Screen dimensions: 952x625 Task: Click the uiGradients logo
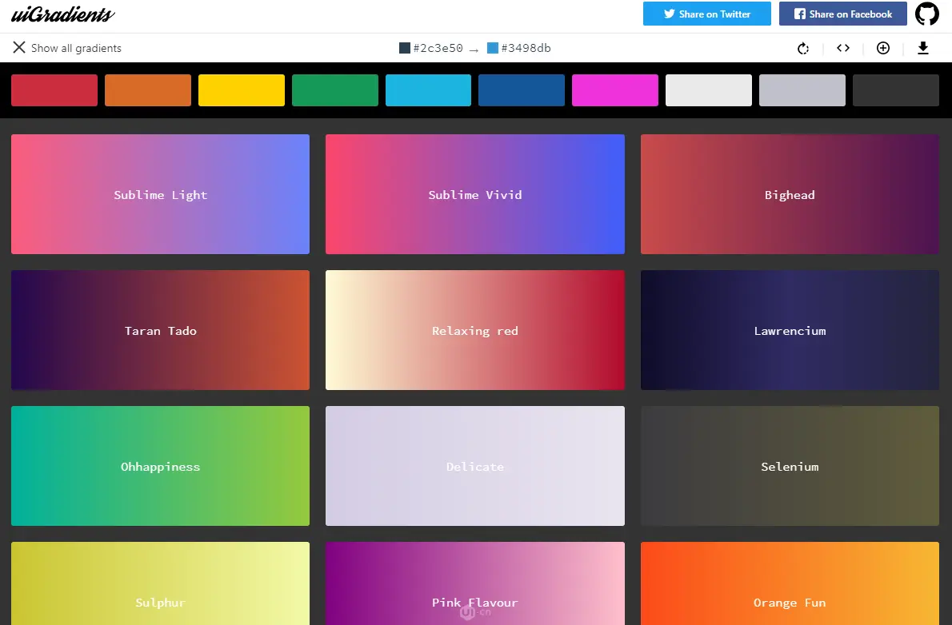62,14
